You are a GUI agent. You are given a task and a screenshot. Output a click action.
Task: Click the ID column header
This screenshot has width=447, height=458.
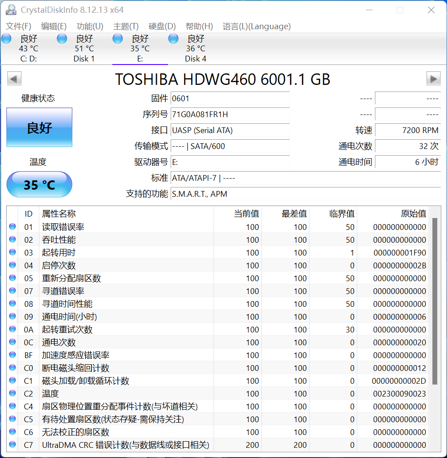(x=28, y=214)
